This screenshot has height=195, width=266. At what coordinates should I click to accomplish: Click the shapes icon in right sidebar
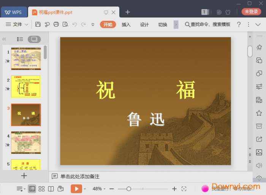coord(259,73)
